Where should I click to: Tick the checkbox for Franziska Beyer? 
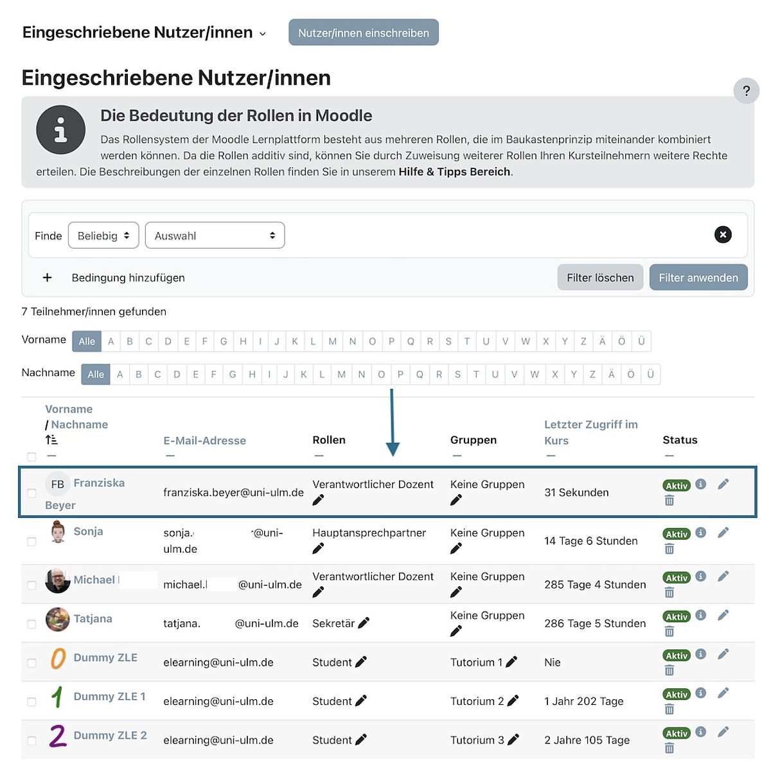[x=31, y=494]
